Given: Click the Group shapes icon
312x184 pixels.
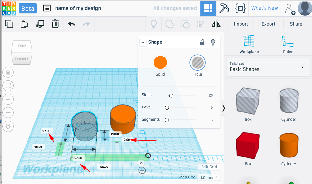Looking at the screenshot, I should (169, 24).
